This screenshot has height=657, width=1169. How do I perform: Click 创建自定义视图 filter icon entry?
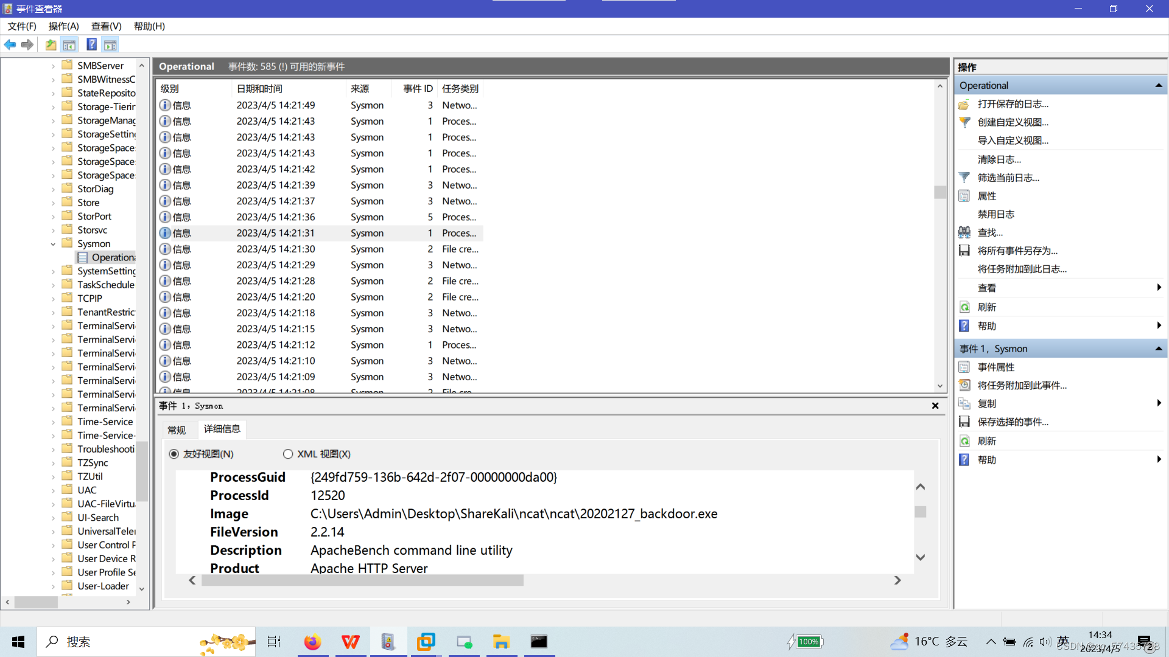coord(1013,122)
